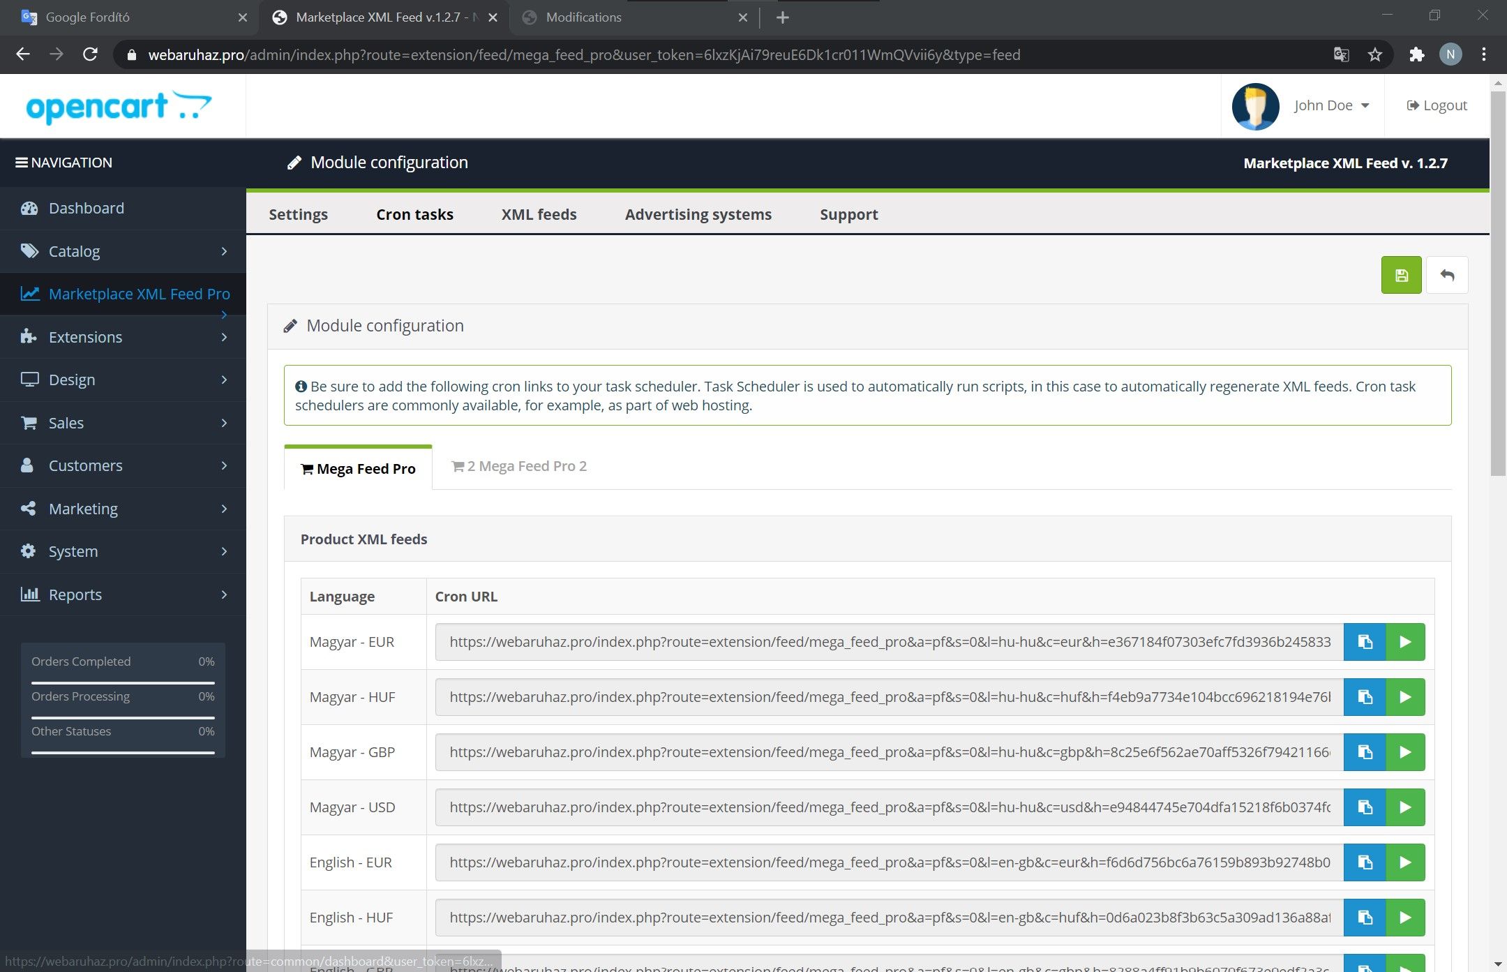Open Chrome extensions puzzle icon
The image size is (1507, 972).
point(1416,54)
